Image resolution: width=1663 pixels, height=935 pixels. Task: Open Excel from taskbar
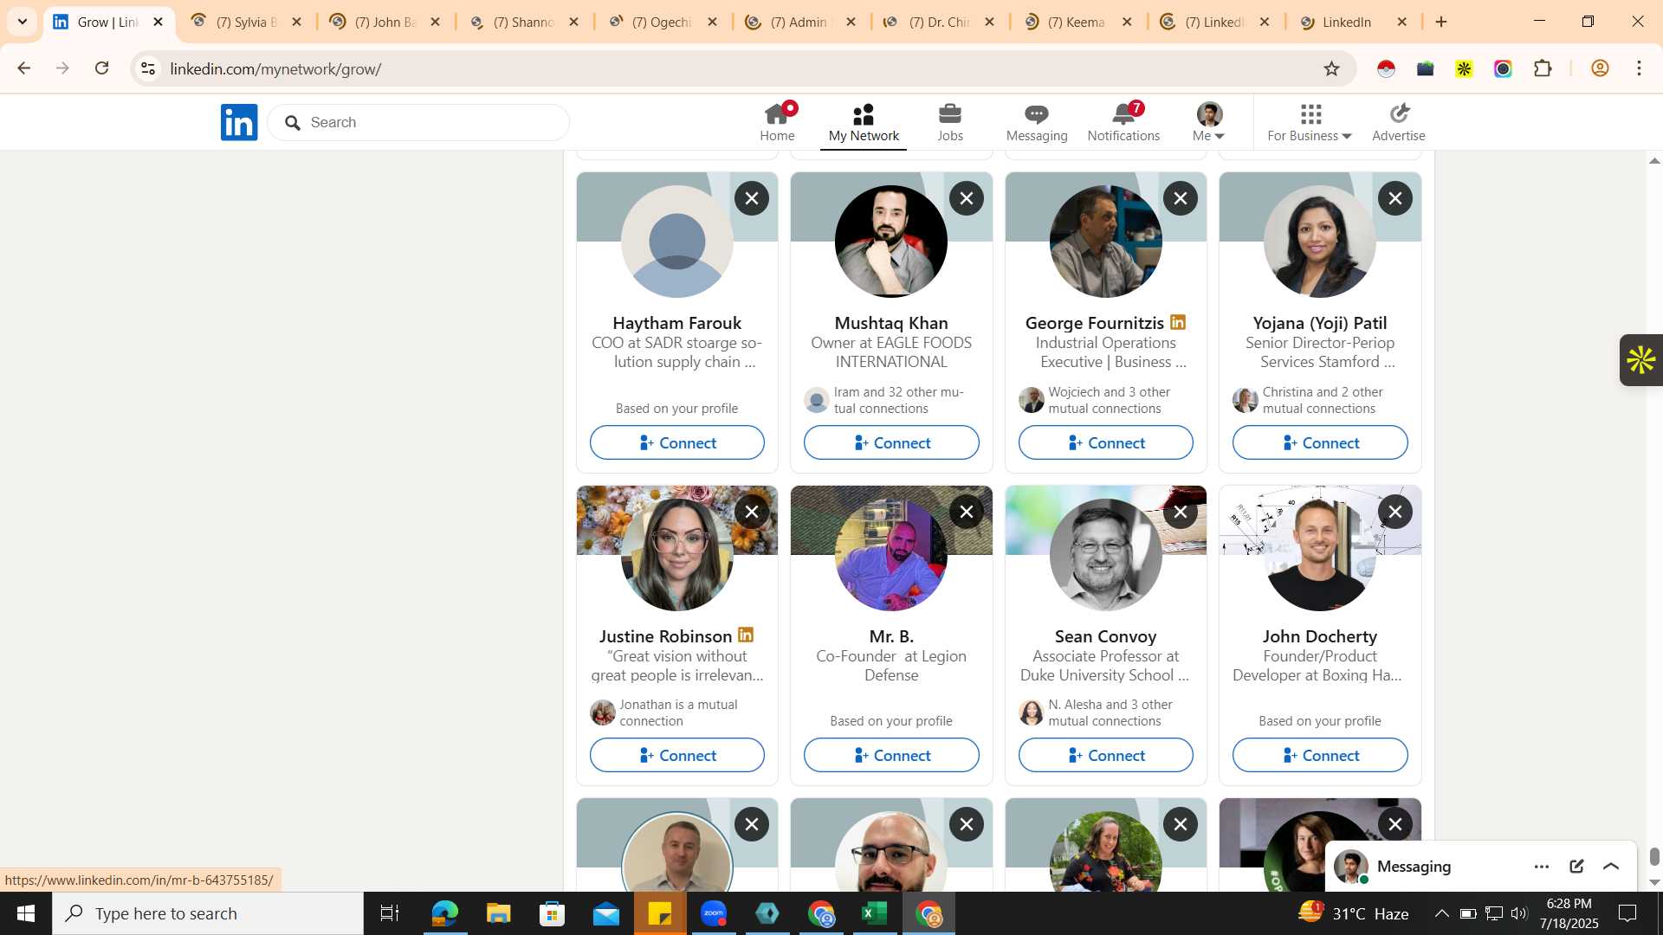click(x=874, y=913)
